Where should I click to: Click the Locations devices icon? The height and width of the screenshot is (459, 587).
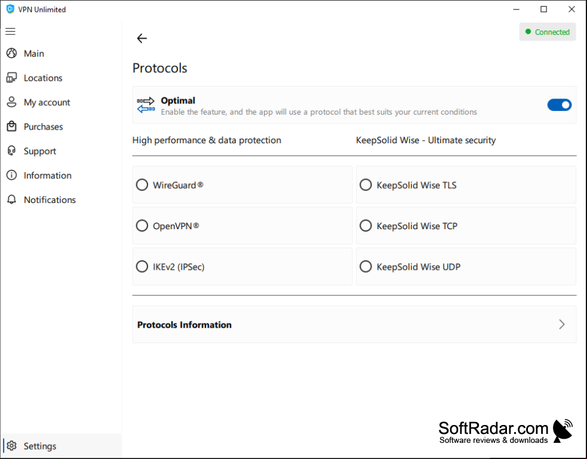pos(11,78)
